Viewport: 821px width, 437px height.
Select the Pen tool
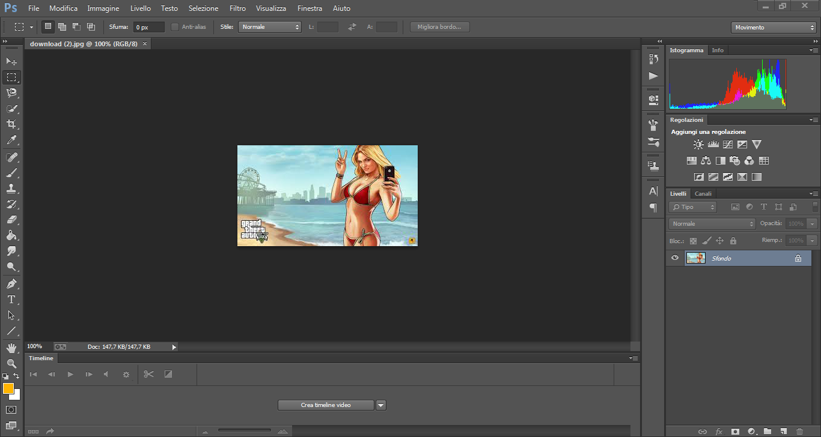point(11,283)
